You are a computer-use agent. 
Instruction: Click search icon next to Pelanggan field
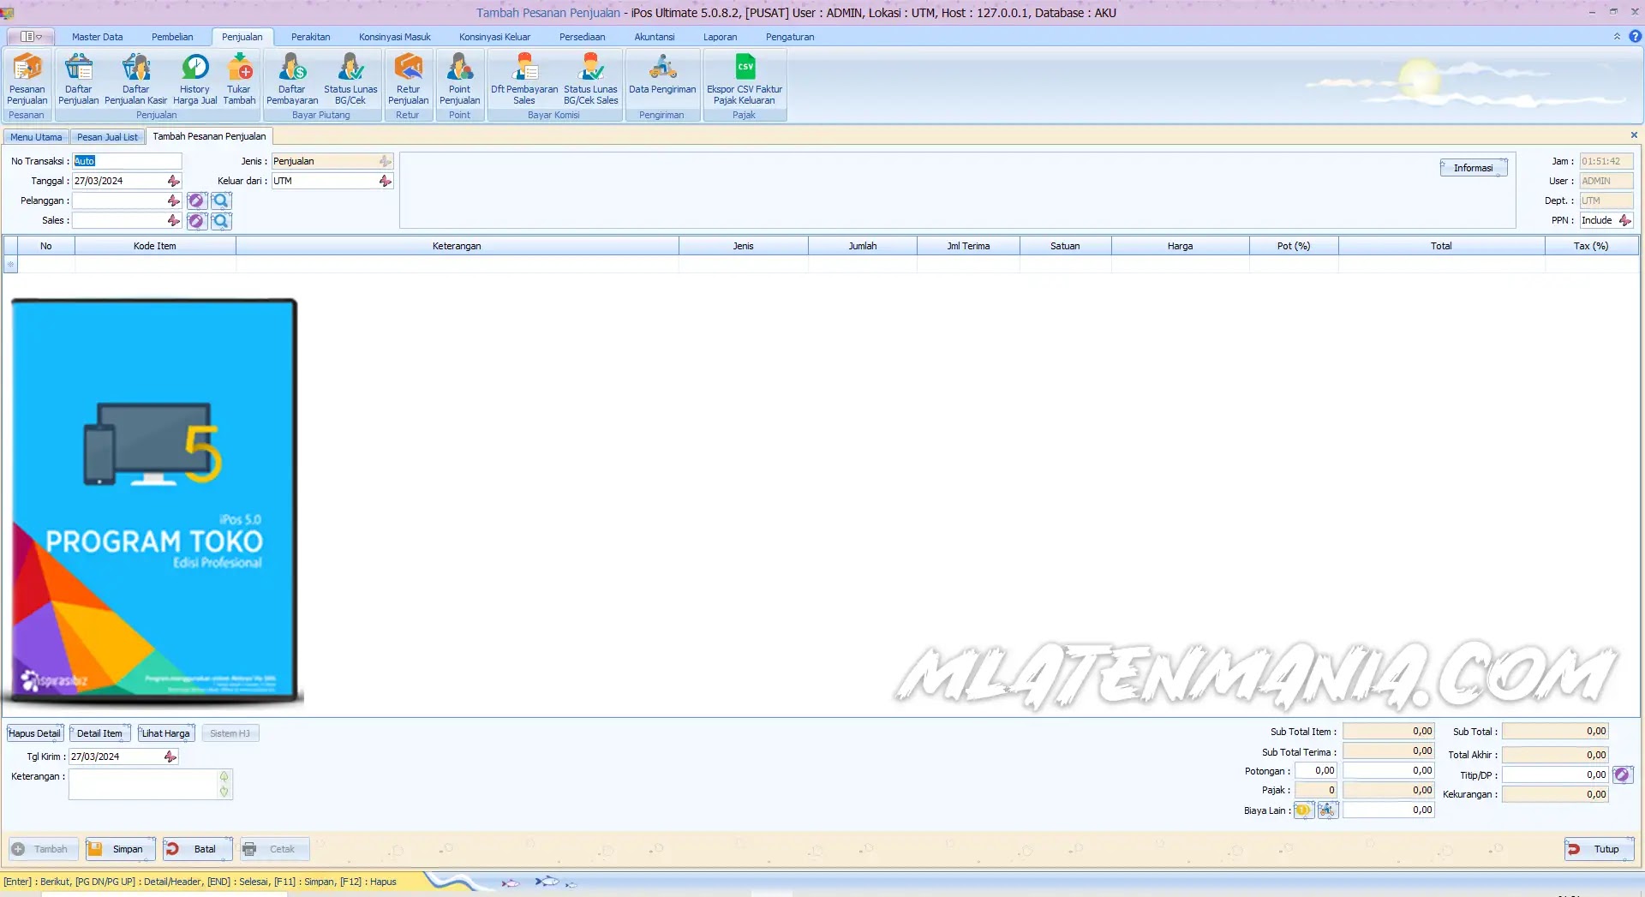[x=221, y=200]
